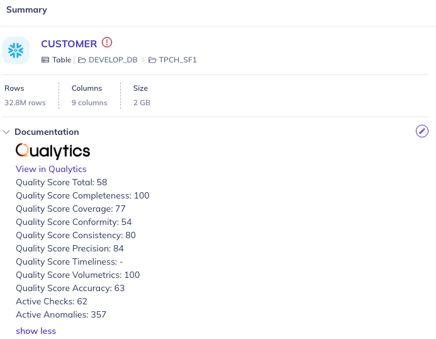Viewport: 436px width, 339px height.
Task: Click the Columns label
Action: pyautogui.click(x=87, y=88)
